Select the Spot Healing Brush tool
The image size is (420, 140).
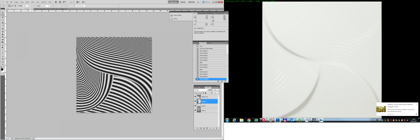[3, 29]
